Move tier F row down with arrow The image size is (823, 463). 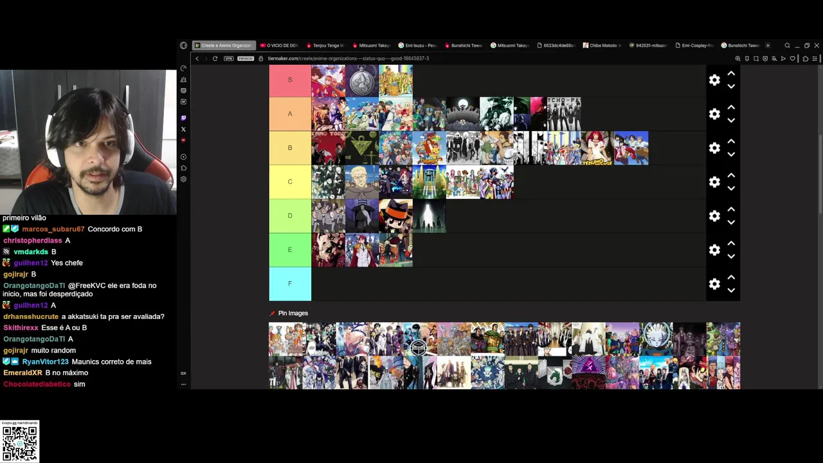[x=731, y=290]
